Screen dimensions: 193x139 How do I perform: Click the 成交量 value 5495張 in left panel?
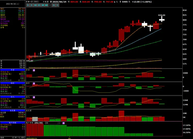pyautogui.click(x=21, y=112)
